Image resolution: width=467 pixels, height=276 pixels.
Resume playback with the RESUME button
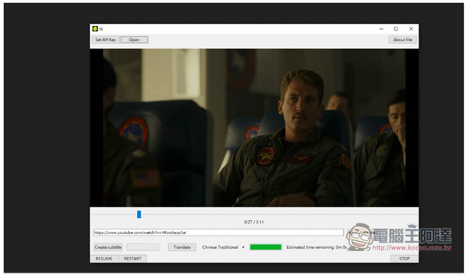(104, 259)
